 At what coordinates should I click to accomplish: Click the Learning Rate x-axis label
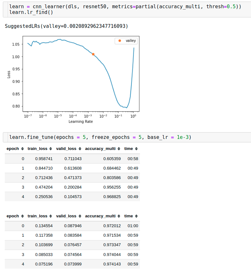(81, 121)
